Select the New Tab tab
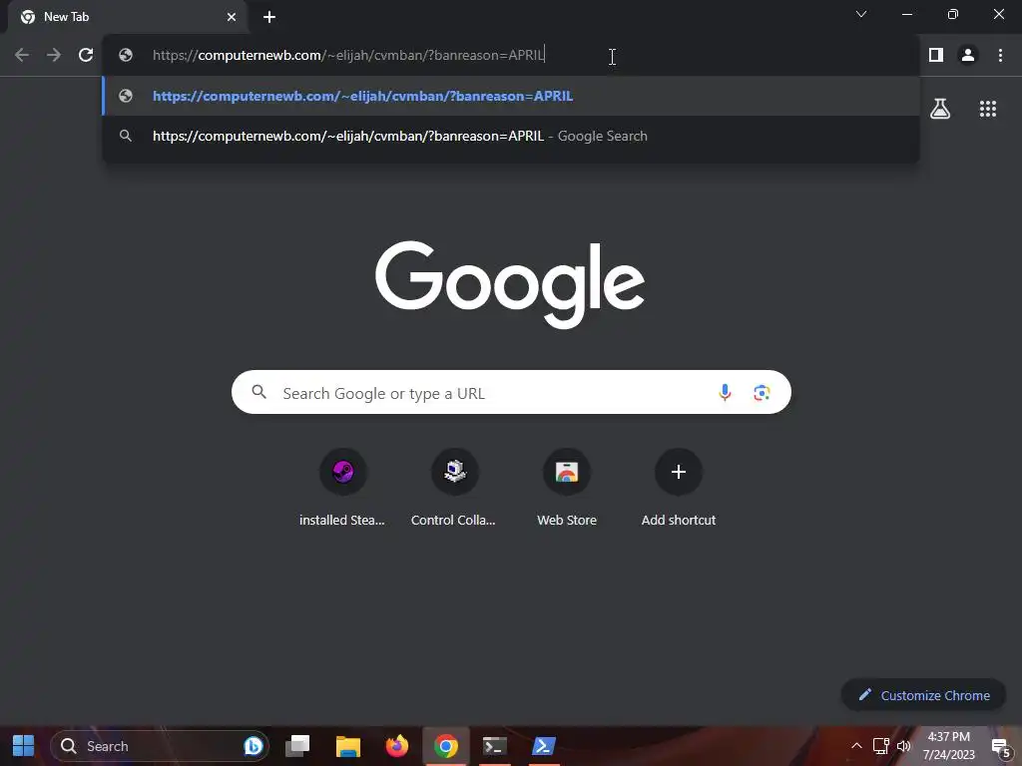This screenshot has width=1022, height=766. point(128,17)
